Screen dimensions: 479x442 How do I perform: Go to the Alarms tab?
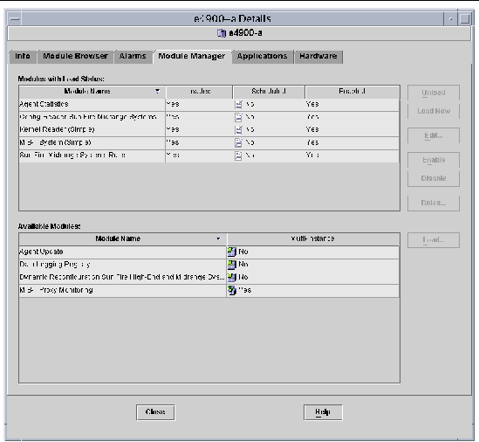tap(133, 56)
